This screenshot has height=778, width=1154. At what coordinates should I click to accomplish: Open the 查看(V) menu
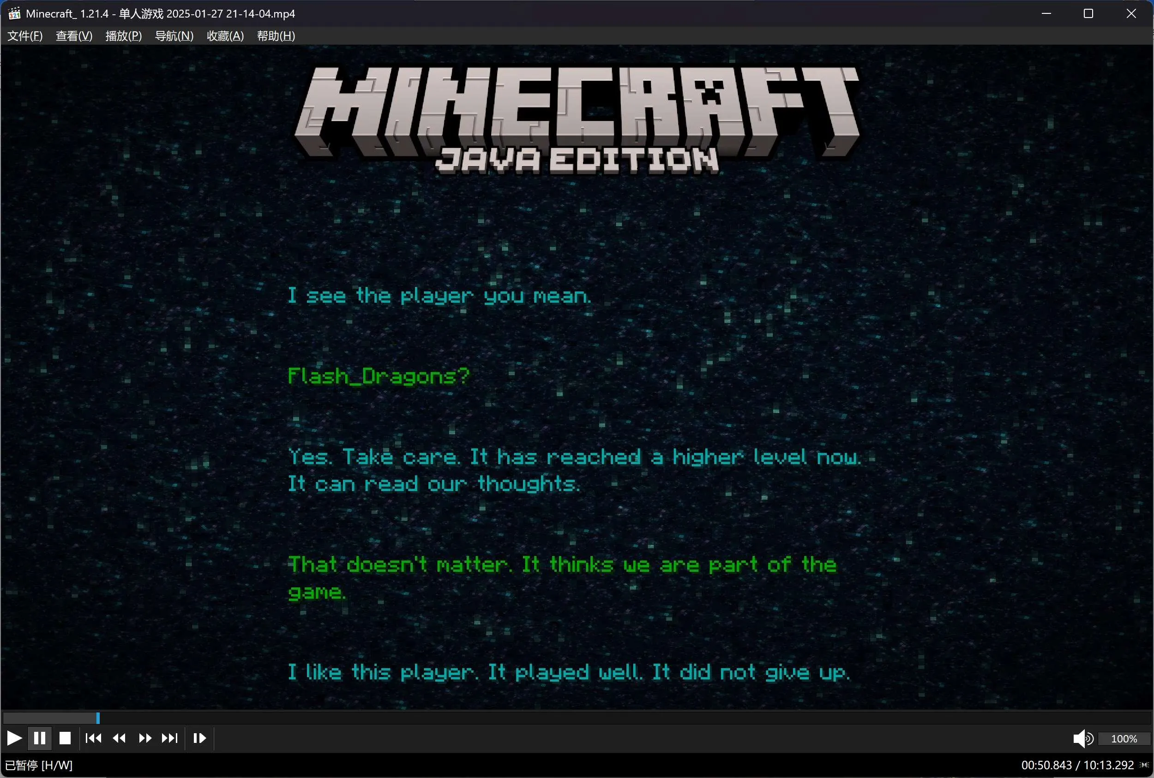tap(74, 36)
